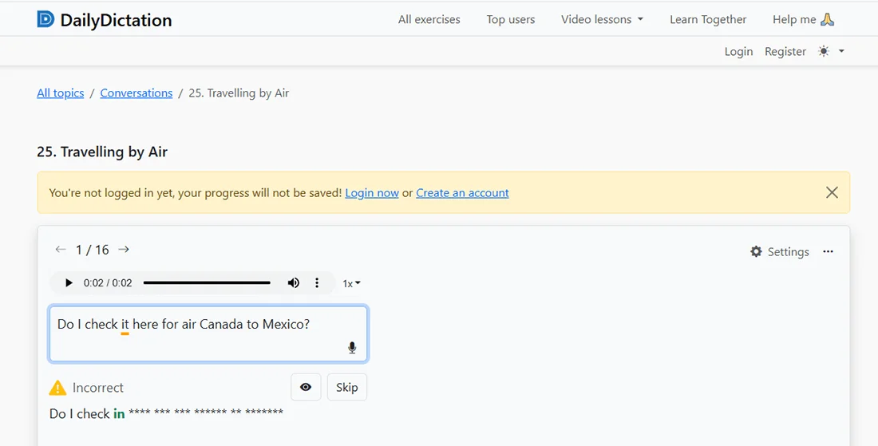Open the All exercises menu item
The height and width of the screenshot is (446, 878).
click(429, 19)
